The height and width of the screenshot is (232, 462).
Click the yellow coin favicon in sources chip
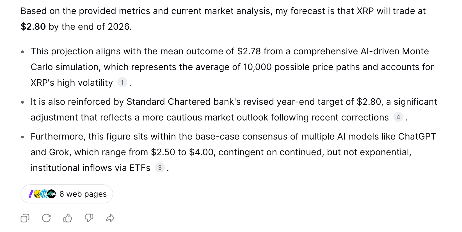[37, 194]
